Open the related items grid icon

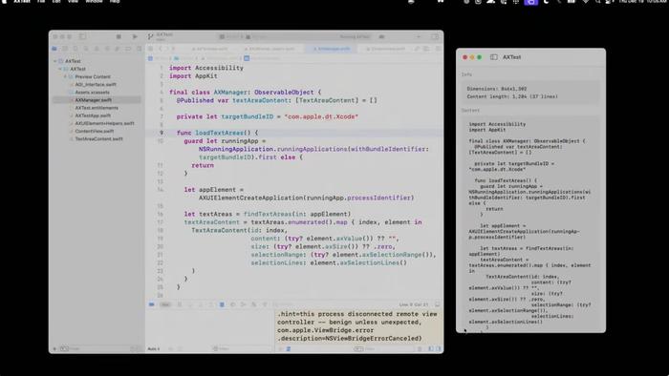(151, 49)
